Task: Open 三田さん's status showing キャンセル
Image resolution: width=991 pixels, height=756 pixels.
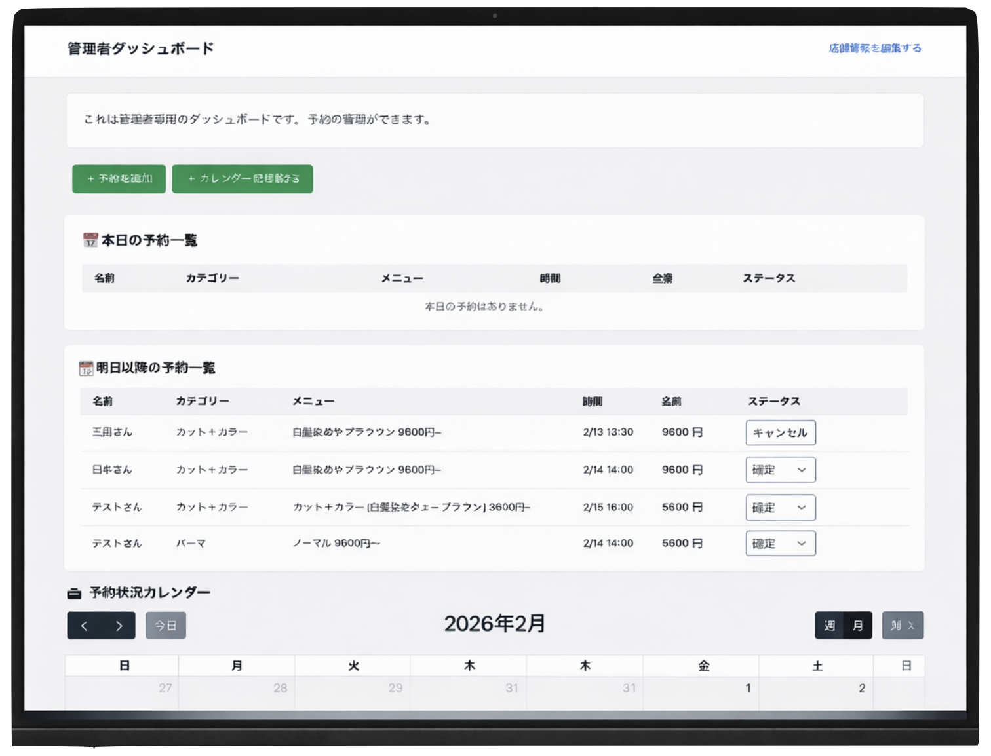Action: click(780, 432)
